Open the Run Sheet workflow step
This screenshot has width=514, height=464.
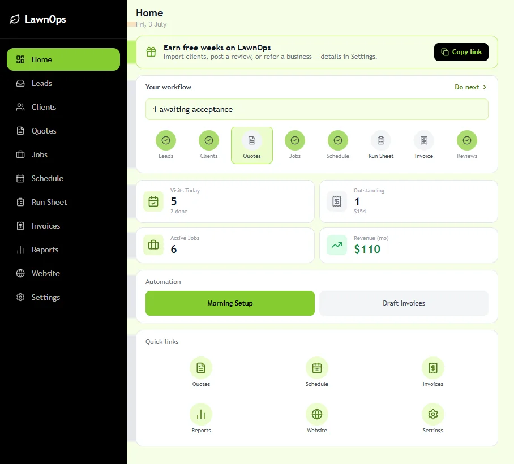tap(381, 145)
